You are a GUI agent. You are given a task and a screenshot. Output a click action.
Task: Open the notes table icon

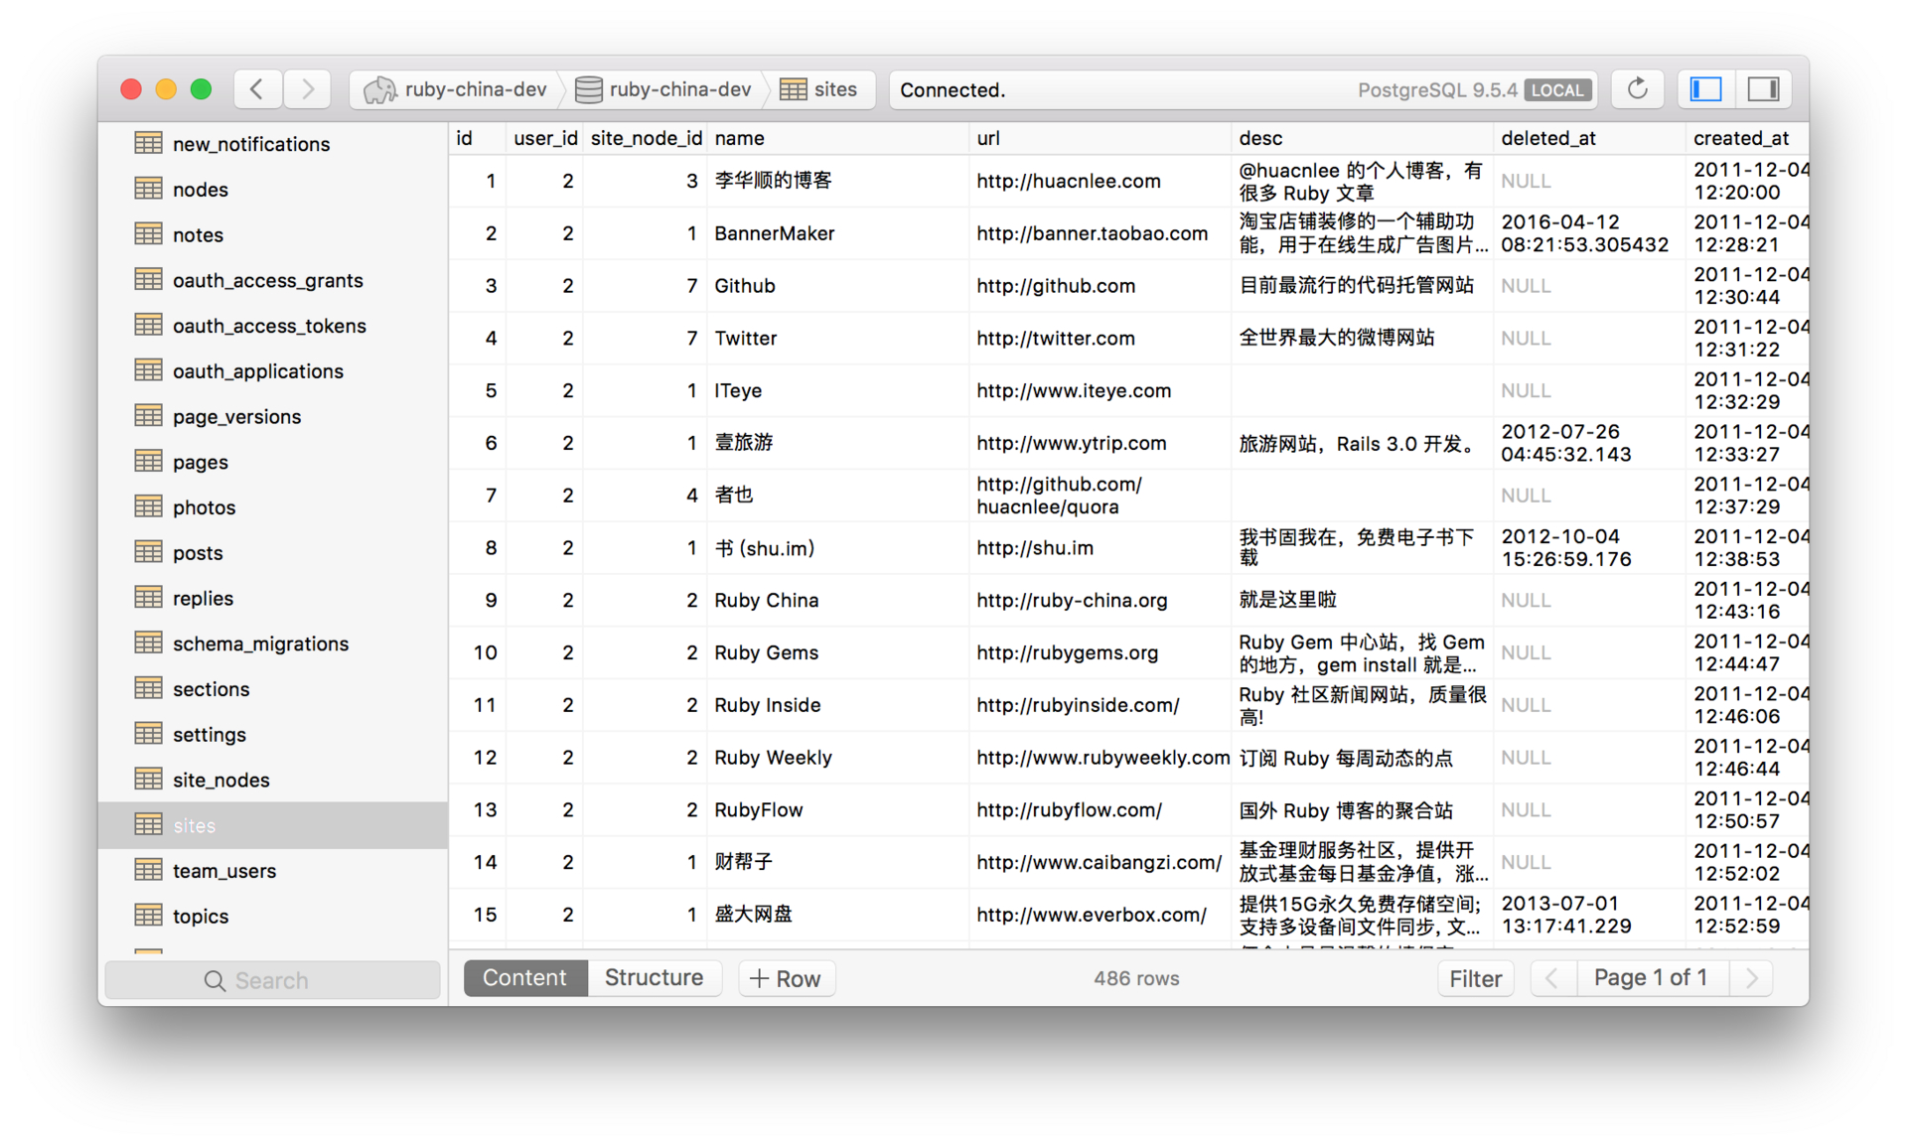[149, 234]
